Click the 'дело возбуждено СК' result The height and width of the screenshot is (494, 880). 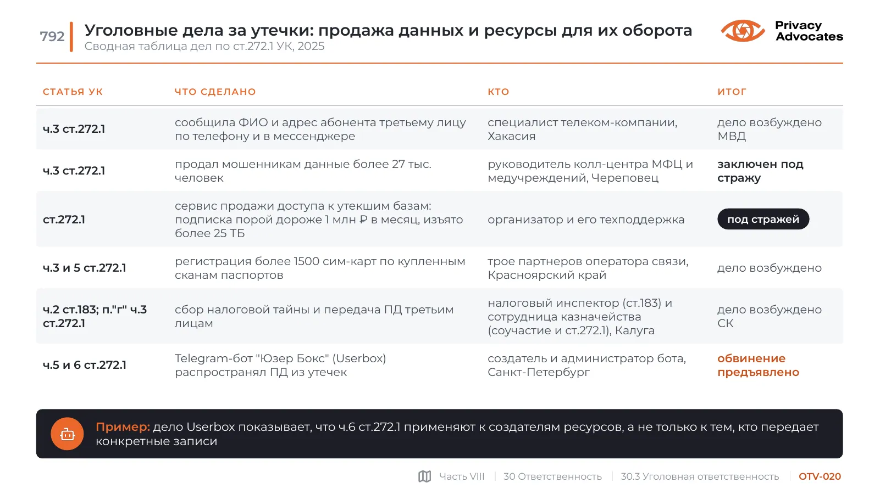[x=770, y=316]
